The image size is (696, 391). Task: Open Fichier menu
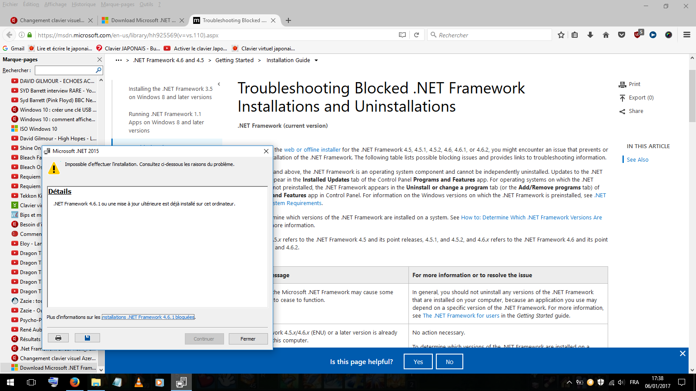10,4
